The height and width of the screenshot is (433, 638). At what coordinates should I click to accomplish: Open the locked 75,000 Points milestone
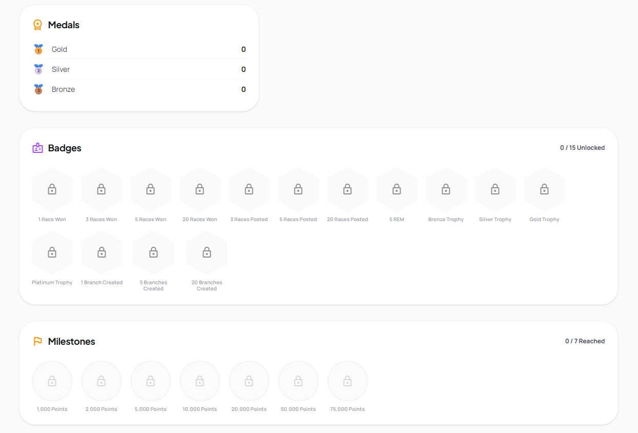pyautogui.click(x=348, y=381)
